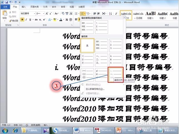Click the Increase Indent icon
179x134 pixels.
click(98, 14)
